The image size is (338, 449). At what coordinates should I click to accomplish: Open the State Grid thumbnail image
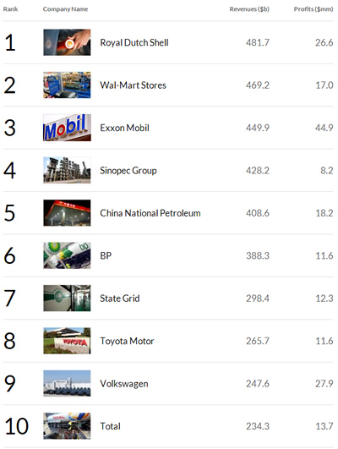tap(67, 298)
